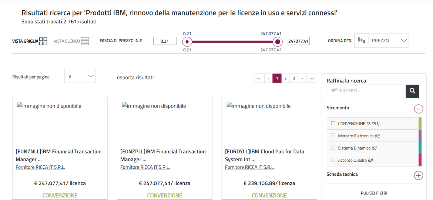Switch to grid view icon

click(x=43, y=41)
